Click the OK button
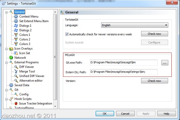Viewport: 180px width, 120px height. (x=105, y=114)
